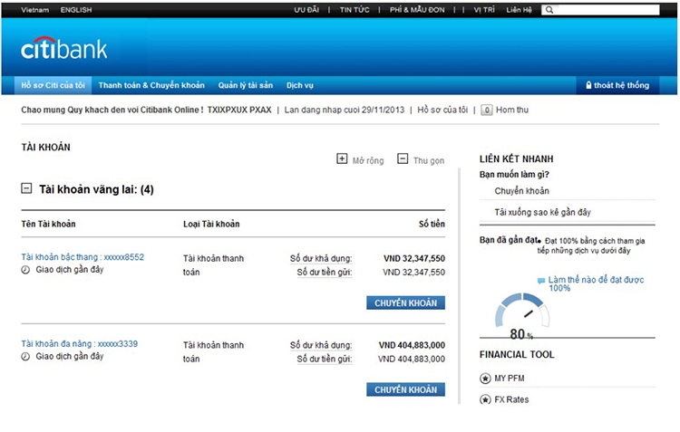Open the Quản lý tài sản menu
The width and height of the screenshot is (680, 432).
point(246,85)
